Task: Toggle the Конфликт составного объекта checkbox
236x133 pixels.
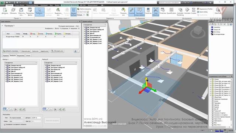Action: coord(5,125)
